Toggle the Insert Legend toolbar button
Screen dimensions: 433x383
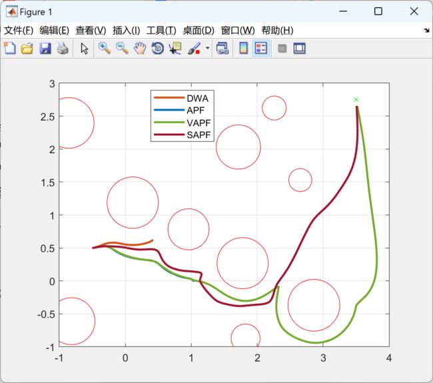pos(261,49)
